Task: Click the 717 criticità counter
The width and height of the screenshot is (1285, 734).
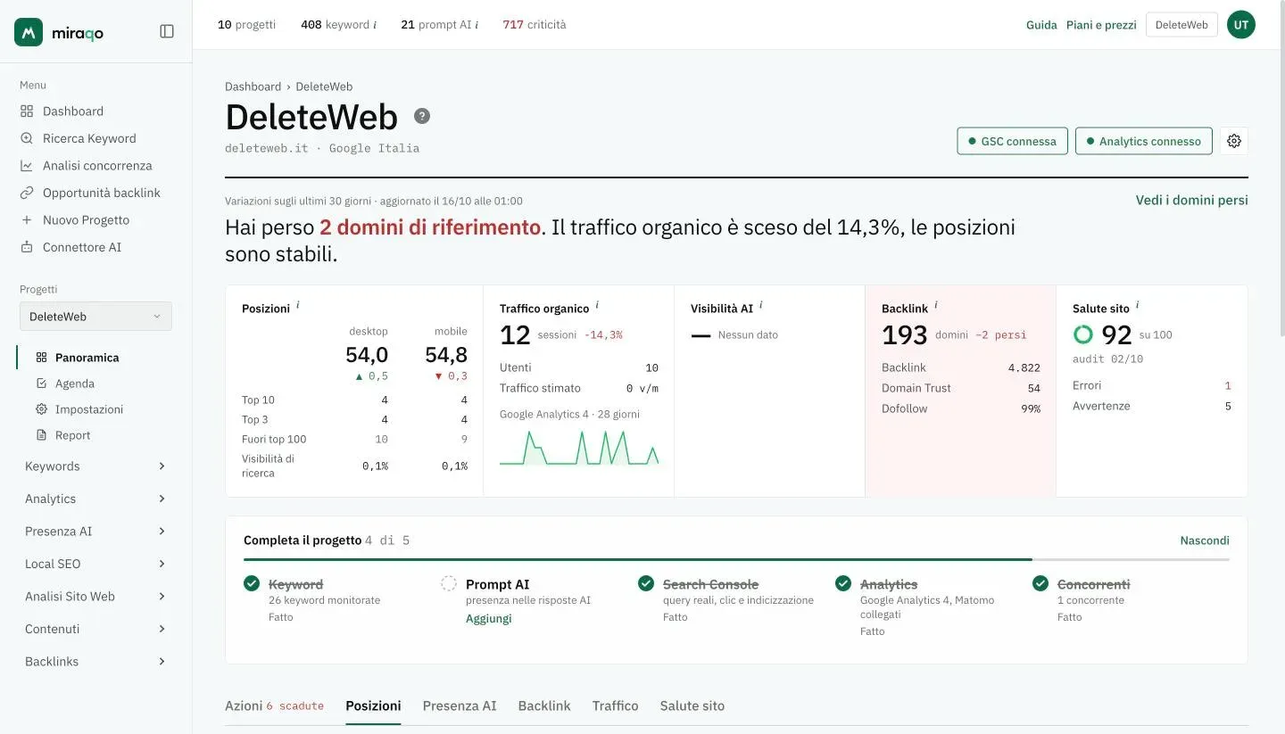Action: coord(534,25)
